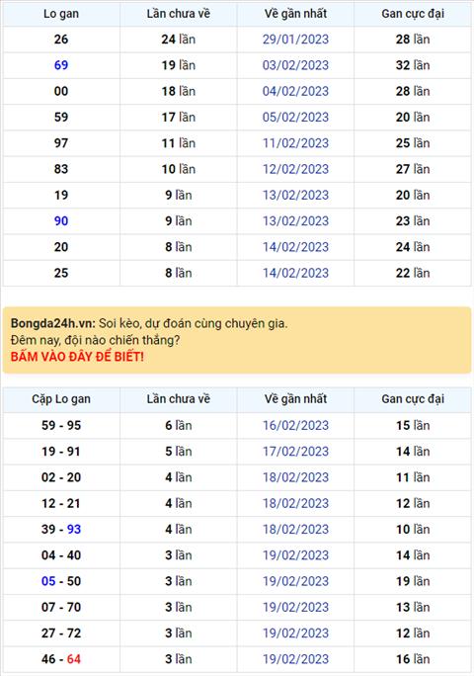
Task: Select the pair 59 - 95
Action: pos(61,426)
